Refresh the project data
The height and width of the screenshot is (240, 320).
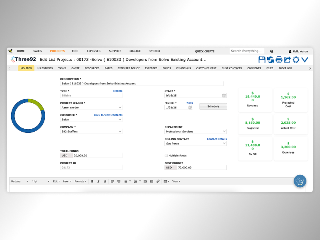(270, 59)
